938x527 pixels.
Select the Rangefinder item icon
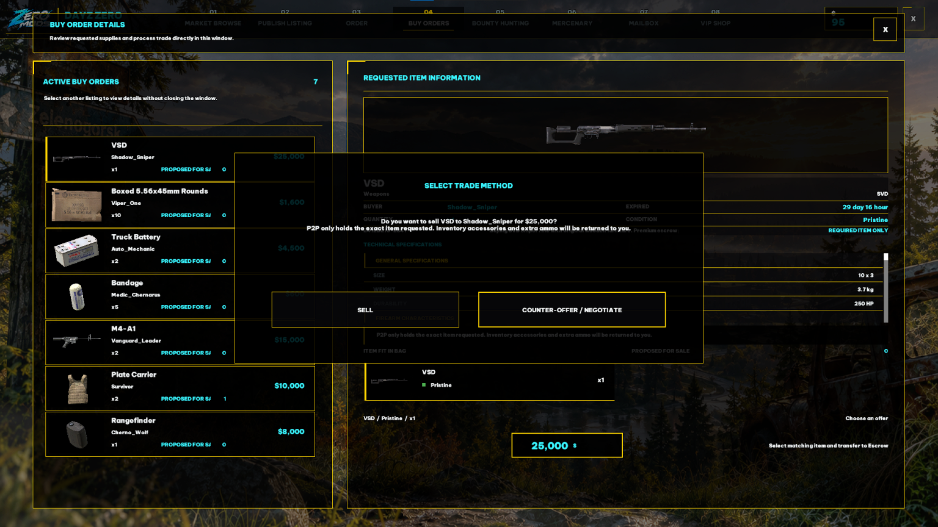[77, 435]
